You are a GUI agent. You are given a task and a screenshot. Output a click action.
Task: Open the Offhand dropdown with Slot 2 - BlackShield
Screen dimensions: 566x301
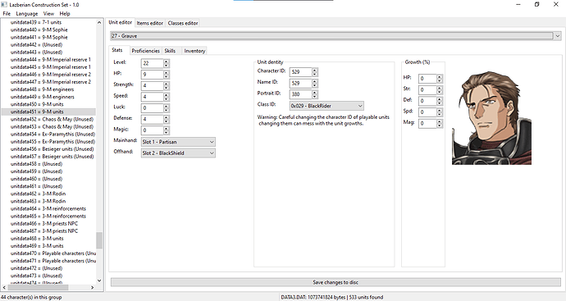pos(178,153)
